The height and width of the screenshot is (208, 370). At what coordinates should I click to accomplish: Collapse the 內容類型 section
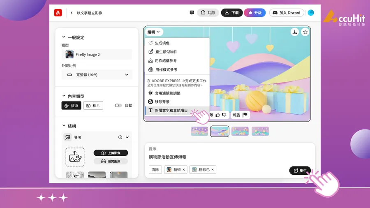[63, 96]
